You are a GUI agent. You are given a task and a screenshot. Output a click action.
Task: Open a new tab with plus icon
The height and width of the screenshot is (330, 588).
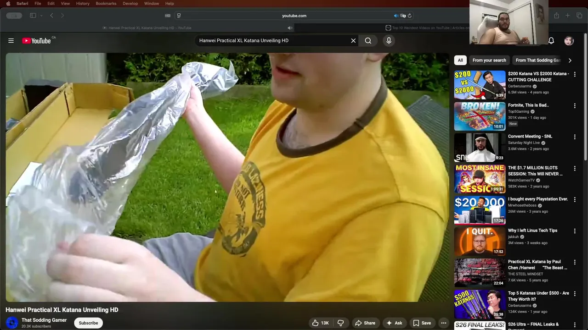568,16
